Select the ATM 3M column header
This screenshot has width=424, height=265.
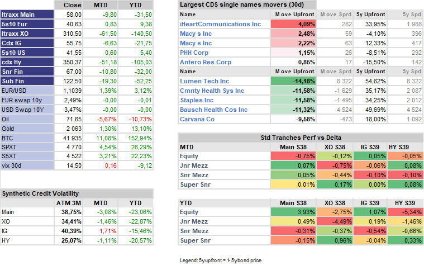tap(69, 203)
